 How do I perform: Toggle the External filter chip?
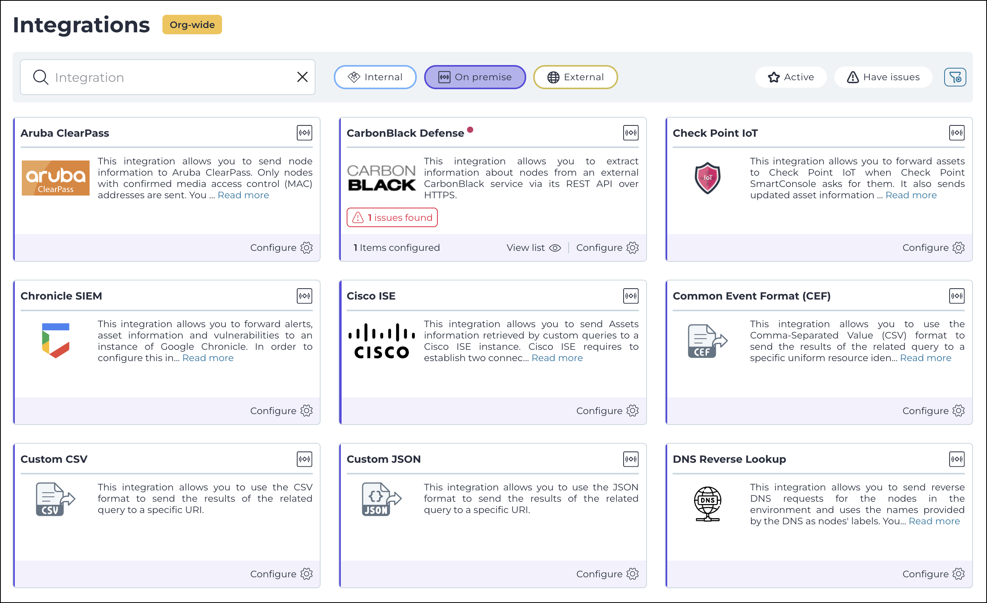pyautogui.click(x=575, y=77)
